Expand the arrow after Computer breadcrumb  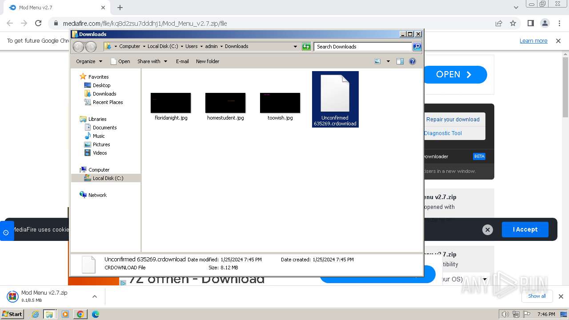coord(144,46)
